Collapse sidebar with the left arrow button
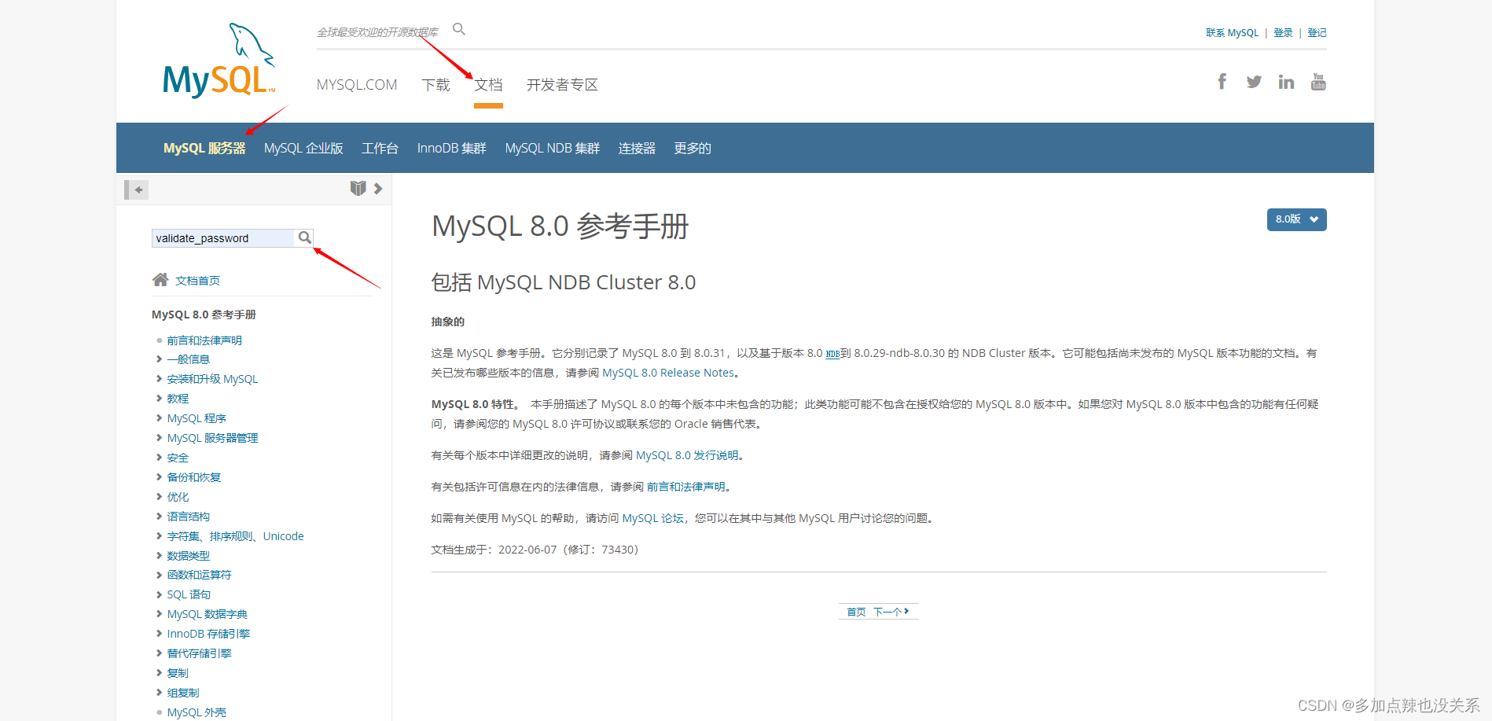This screenshot has width=1492, height=721. click(137, 189)
